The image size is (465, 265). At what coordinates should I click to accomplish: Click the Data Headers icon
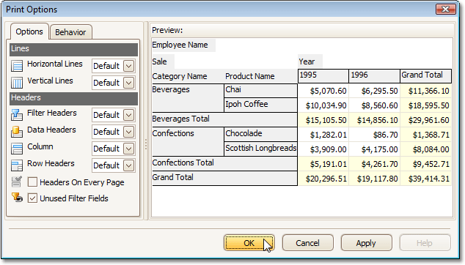click(17, 132)
